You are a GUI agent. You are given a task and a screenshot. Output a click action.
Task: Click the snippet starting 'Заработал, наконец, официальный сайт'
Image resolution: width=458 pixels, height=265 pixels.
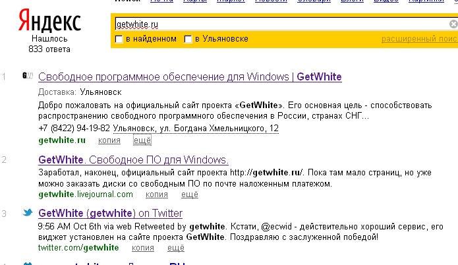point(235,178)
